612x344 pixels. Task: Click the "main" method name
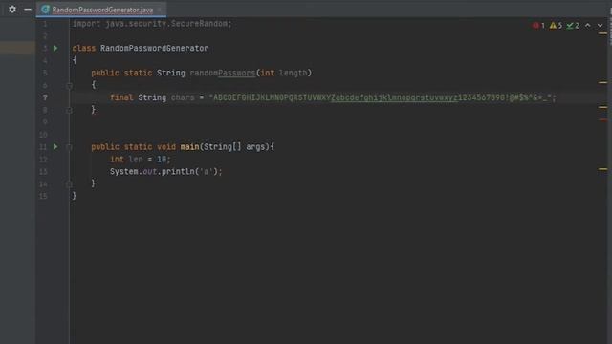pos(189,147)
